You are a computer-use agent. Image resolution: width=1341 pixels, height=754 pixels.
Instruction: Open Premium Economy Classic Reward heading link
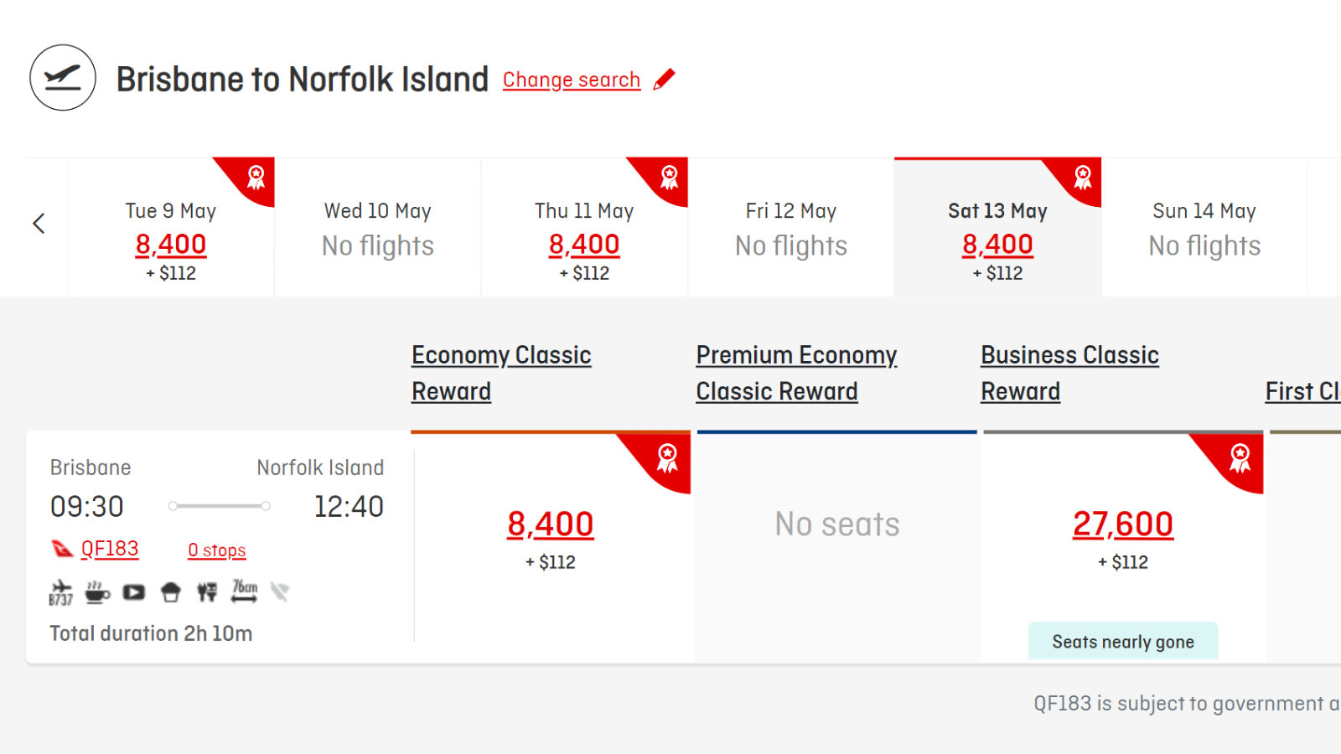pyautogui.click(x=796, y=373)
